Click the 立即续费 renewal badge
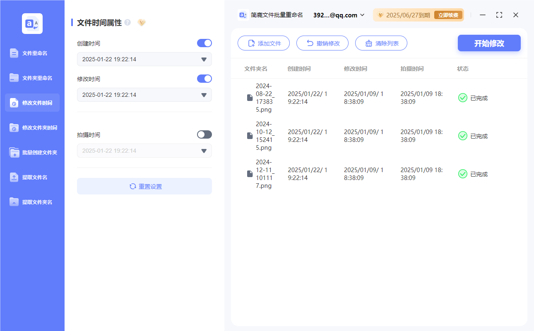This screenshot has height=331, width=534. (448, 14)
